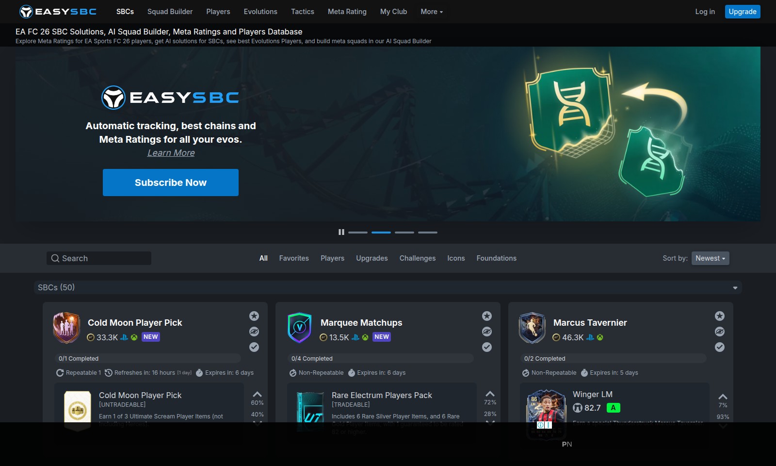Screen dimensions: 776x466
Task: Open the Cold Moon Player Pick card title
Action: pyautogui.click(x=135, y=323)
